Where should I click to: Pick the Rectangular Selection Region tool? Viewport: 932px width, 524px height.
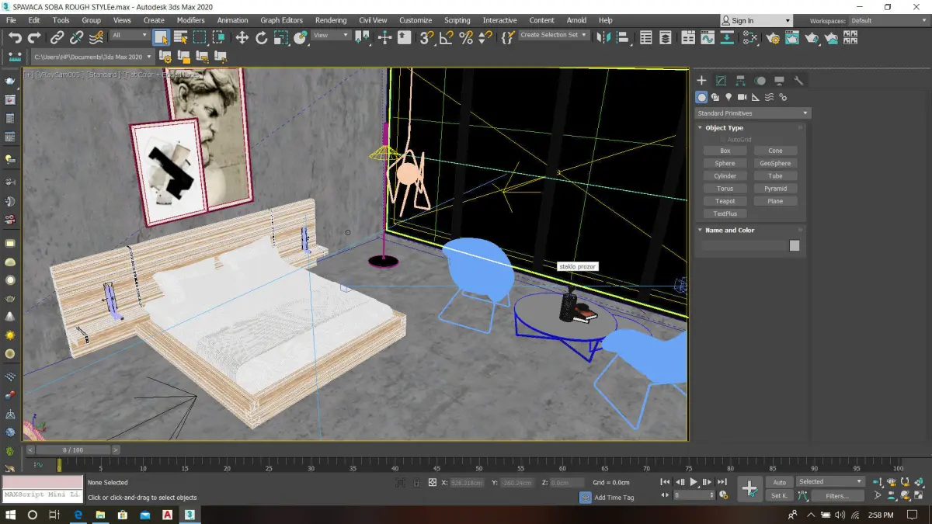tap(200, 37)
